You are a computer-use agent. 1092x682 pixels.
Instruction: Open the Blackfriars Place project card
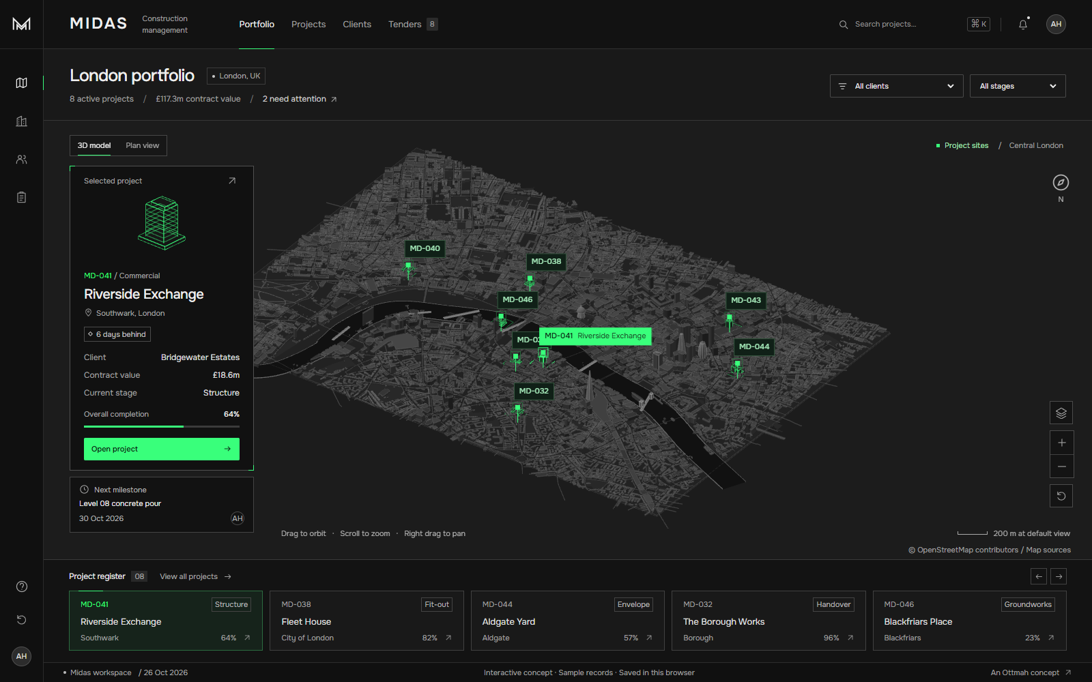click(969, 621)
